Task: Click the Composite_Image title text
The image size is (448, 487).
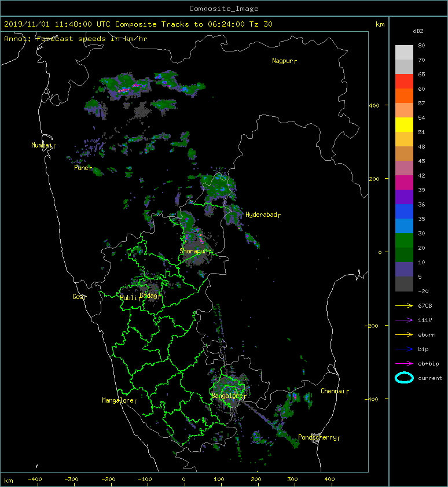Action: click(x=224, y=9)
